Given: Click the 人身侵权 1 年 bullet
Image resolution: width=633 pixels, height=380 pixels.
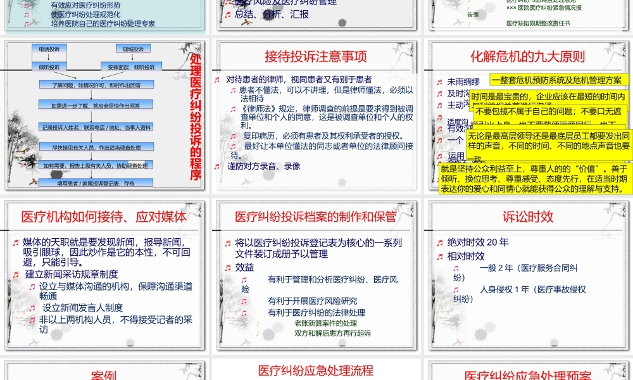Looking at the screenshot, I should click(519, 294).
